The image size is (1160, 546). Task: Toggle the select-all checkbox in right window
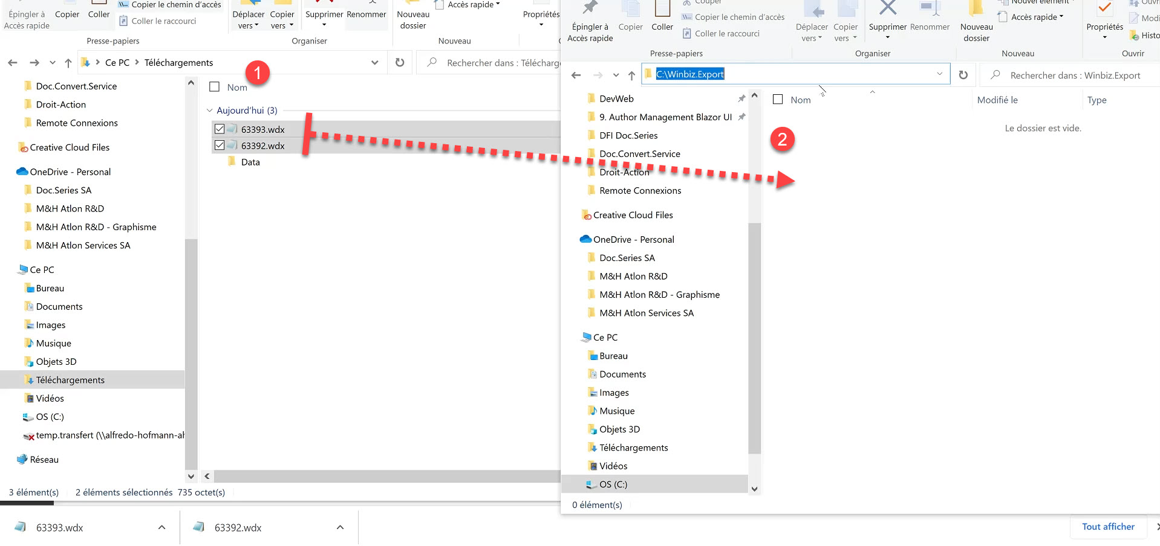778,100
